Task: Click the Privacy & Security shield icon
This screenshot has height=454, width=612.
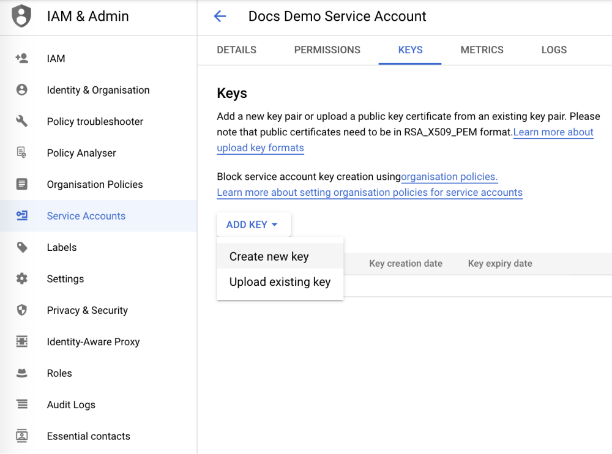Action: click(x=22, y=310)
